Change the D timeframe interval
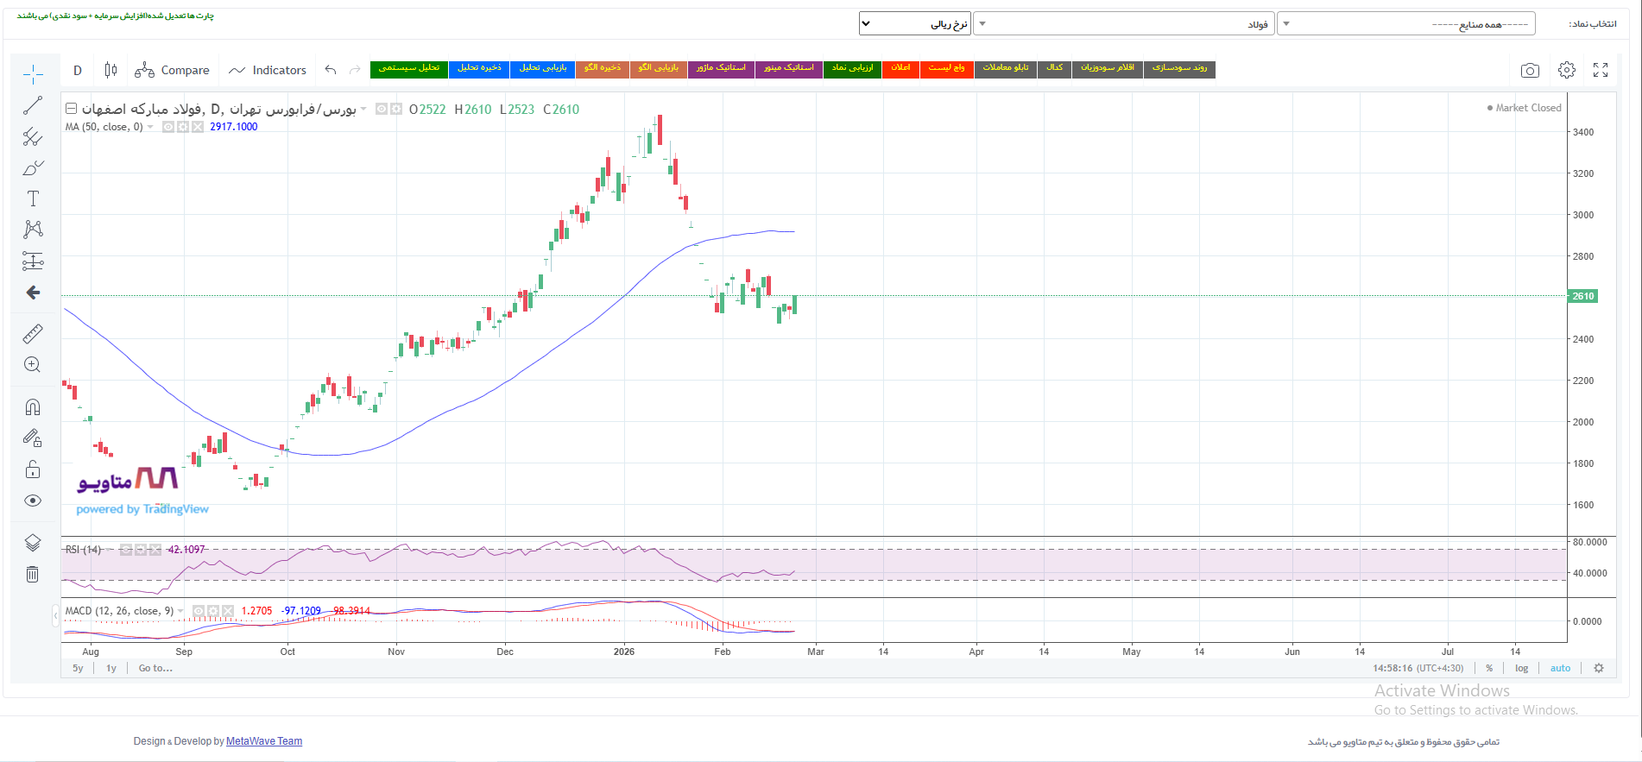This screenshot has width=1642, height=762. [x=78, y=70]
